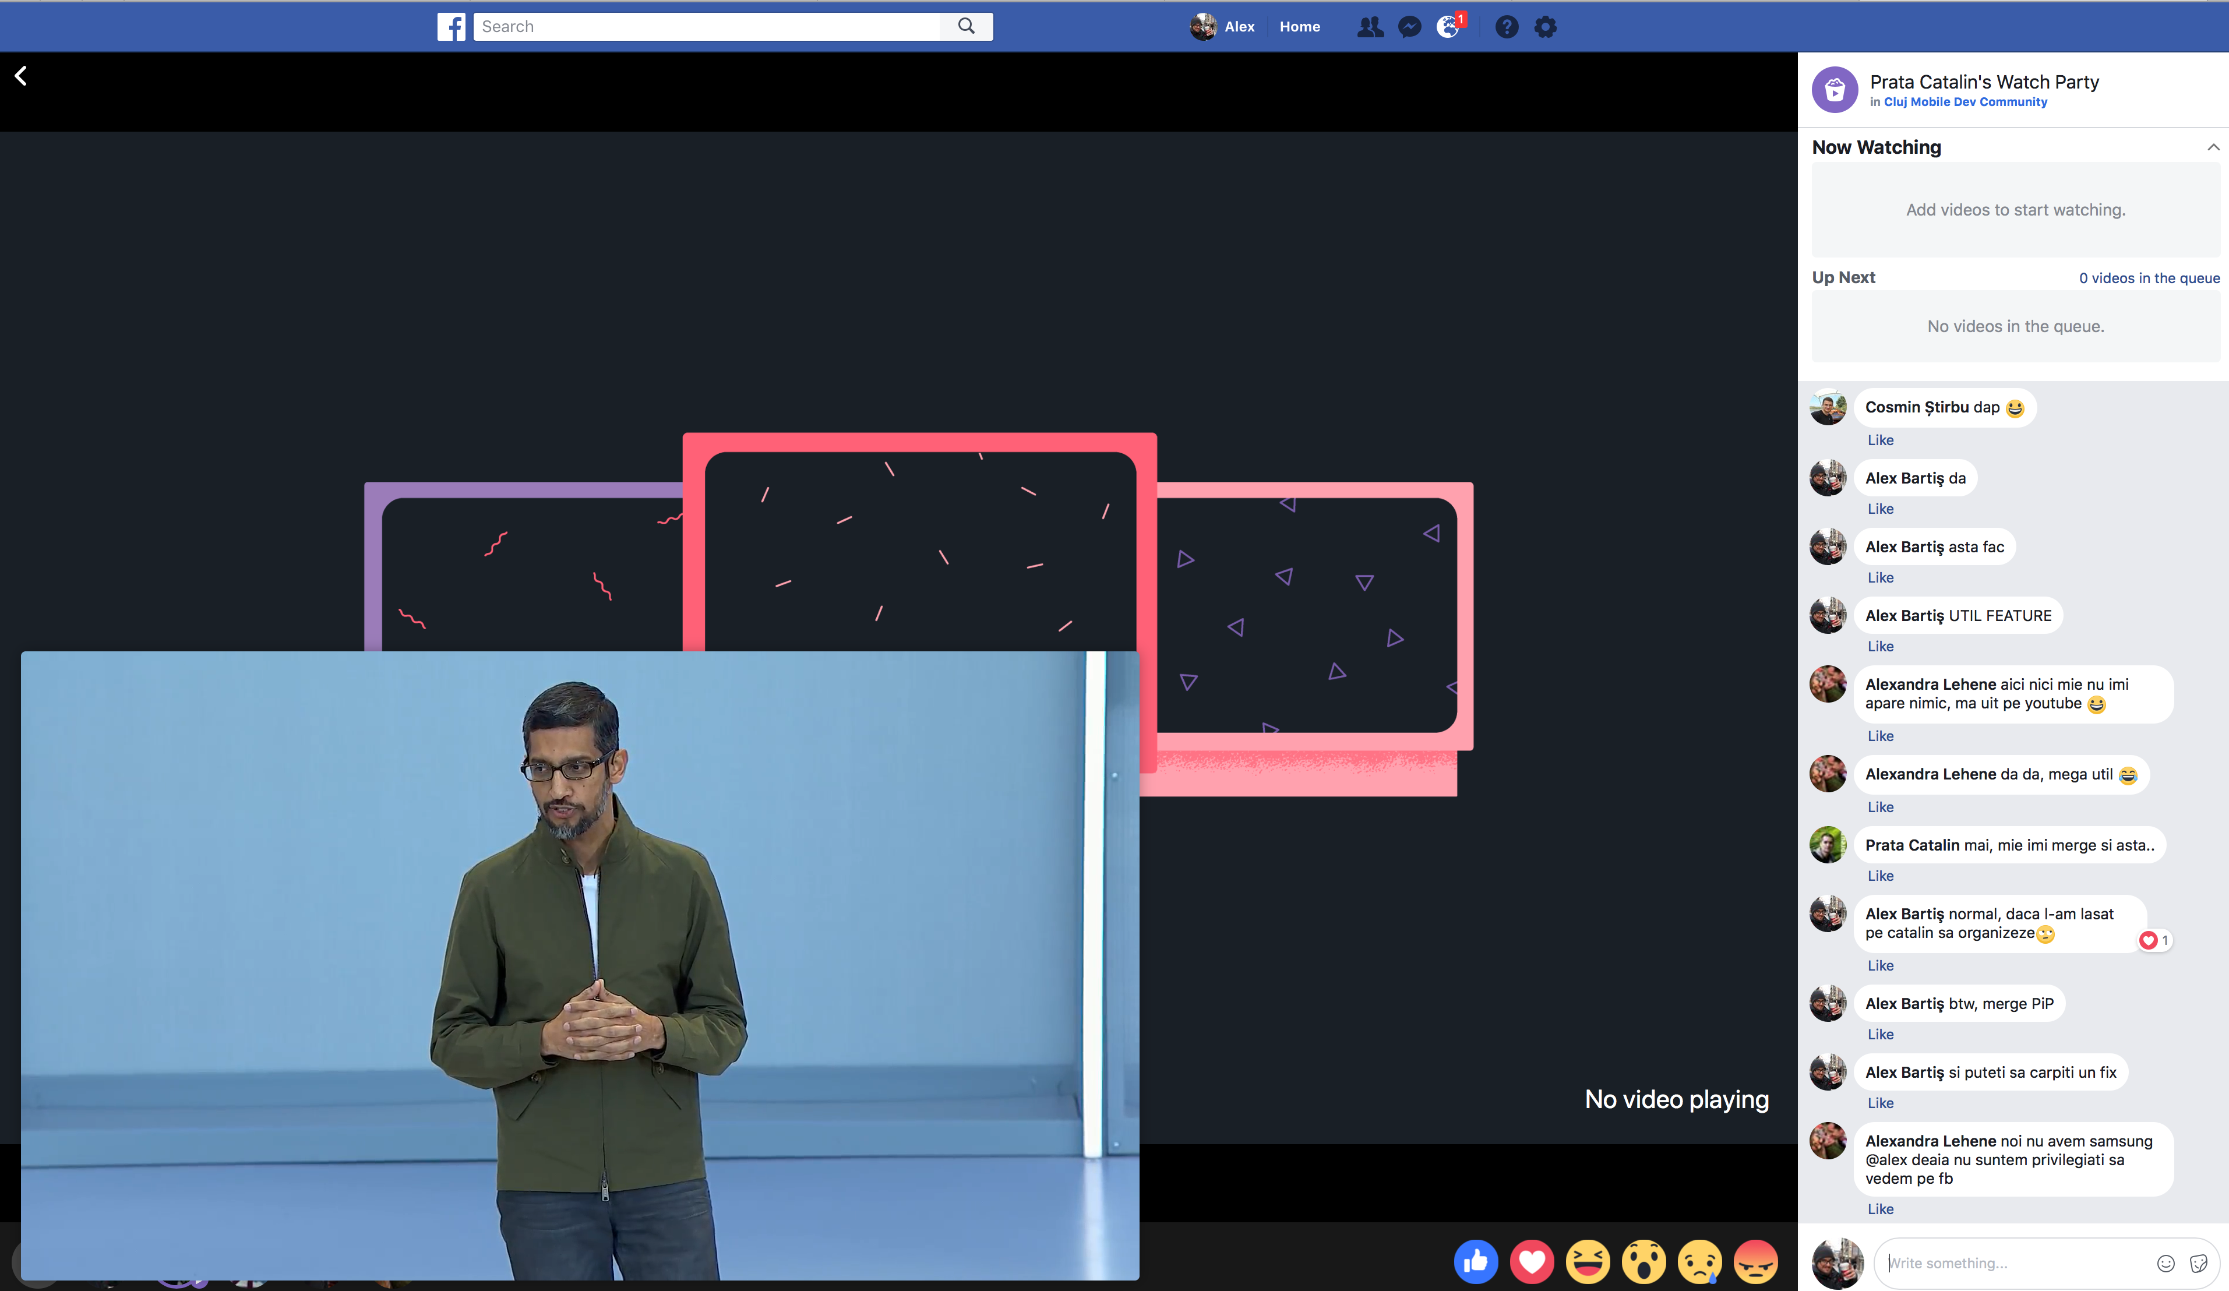React with the Wow face
This screenshot has width=2229, height=1291.
tap(1644, 1262)
